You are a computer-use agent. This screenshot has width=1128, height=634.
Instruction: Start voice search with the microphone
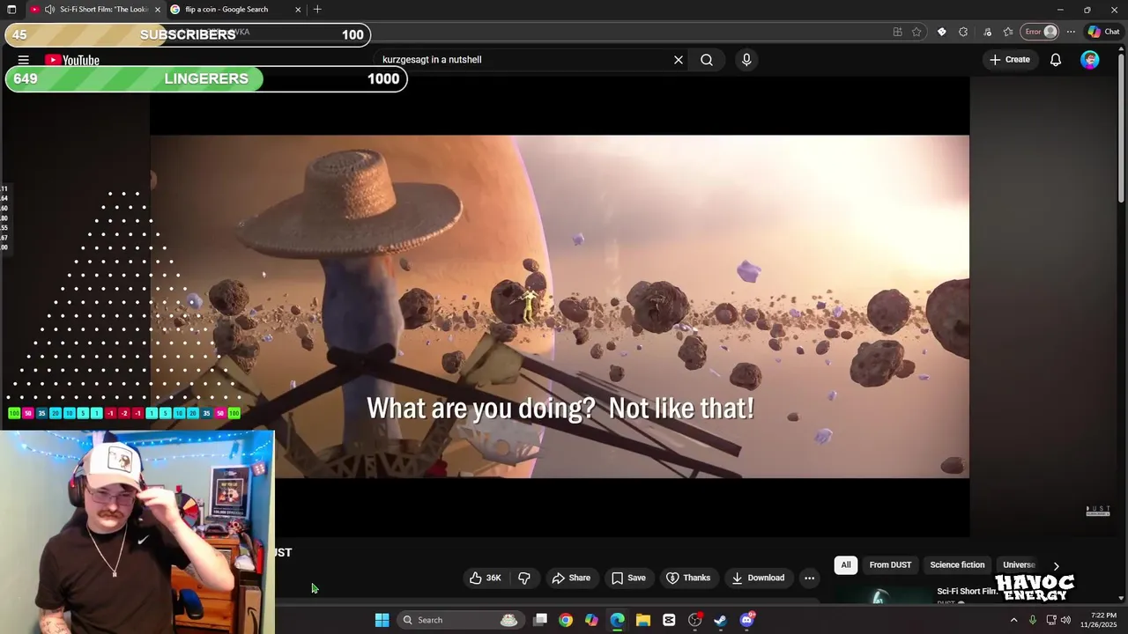(746, 60)
